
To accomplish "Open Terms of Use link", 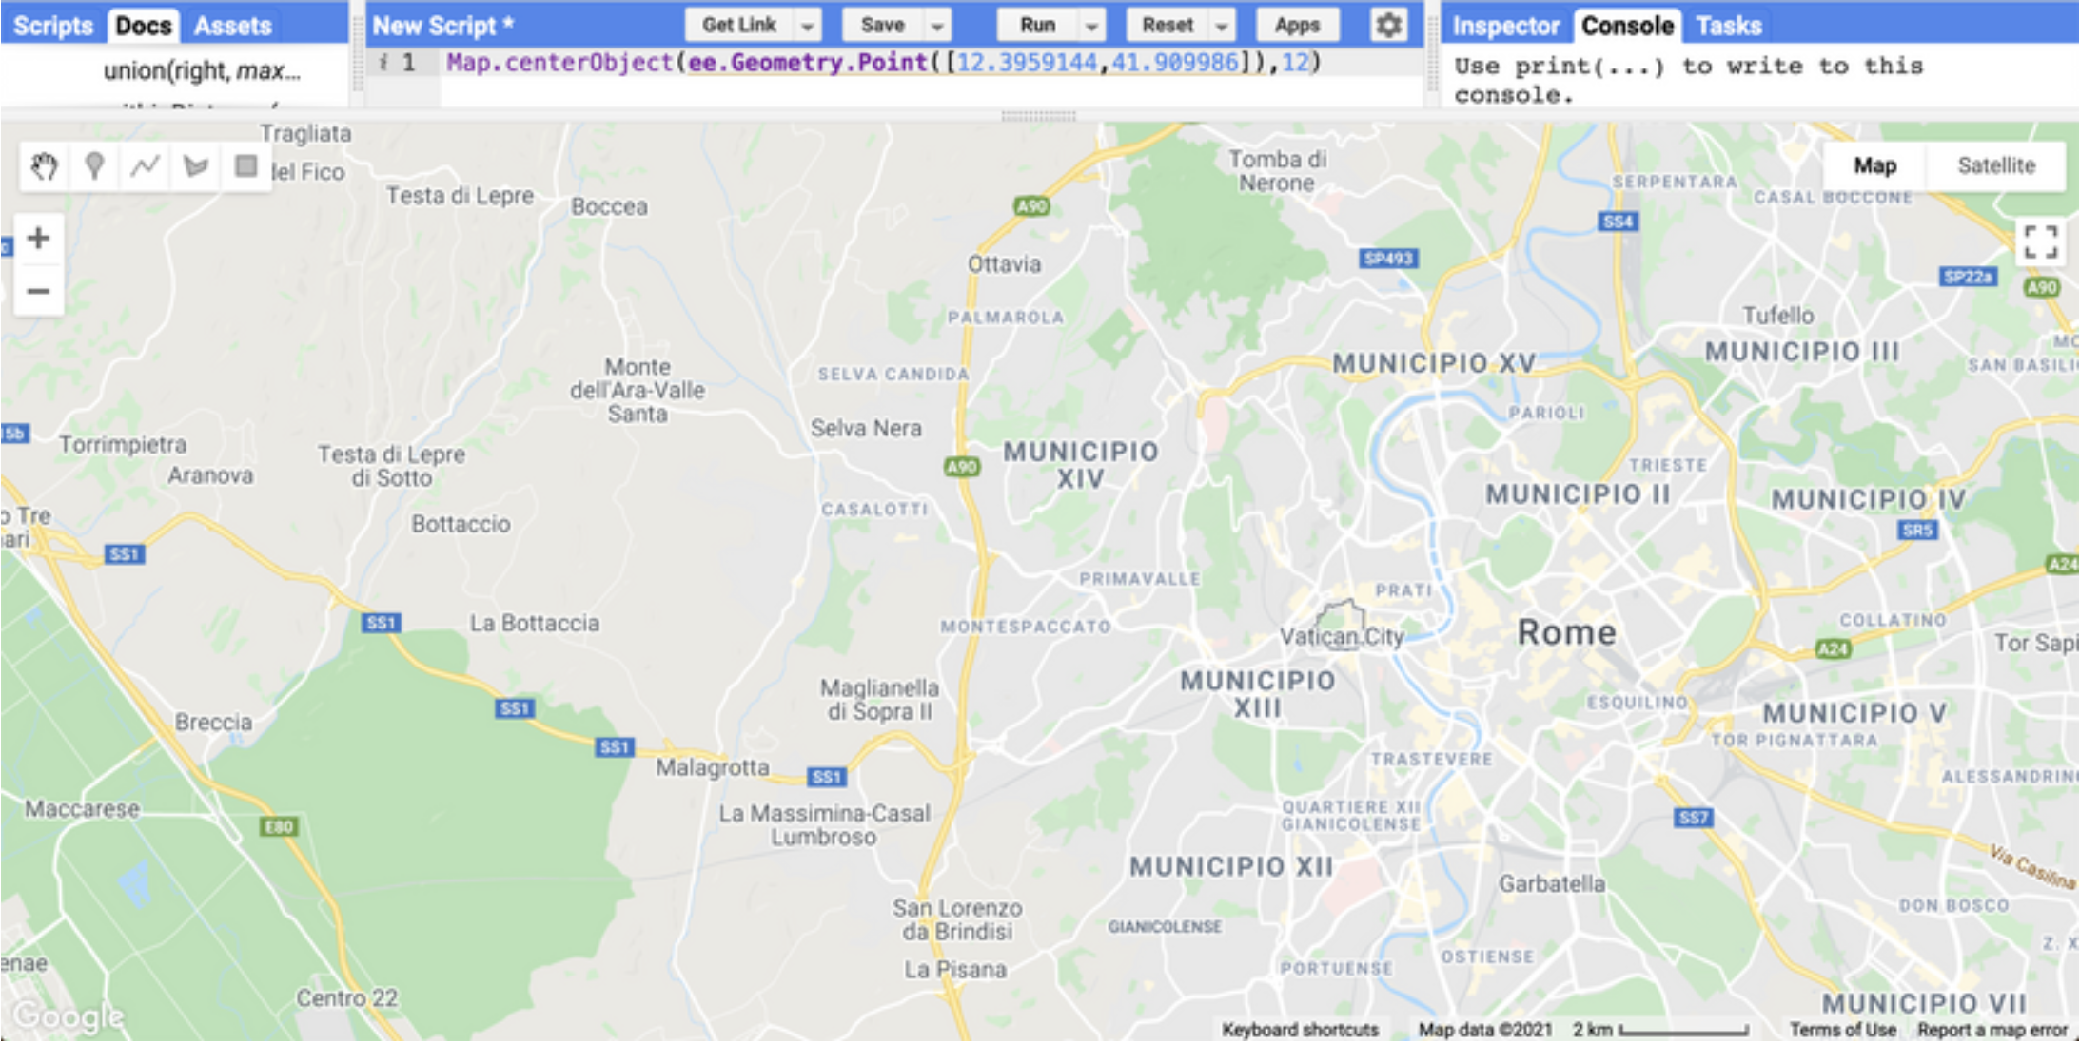I will coord(1843,1030).
